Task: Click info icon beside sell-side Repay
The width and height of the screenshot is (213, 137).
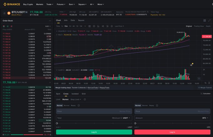Action: (x=157, y=105)
